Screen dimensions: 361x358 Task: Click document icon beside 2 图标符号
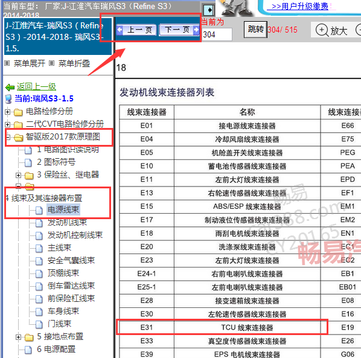click(28, 162)
